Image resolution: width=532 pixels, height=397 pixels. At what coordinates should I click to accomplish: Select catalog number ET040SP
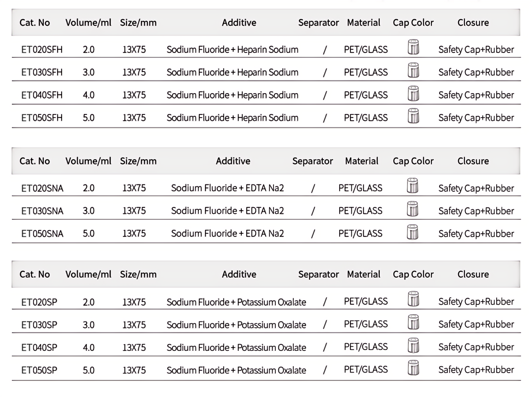click(x=39, y=347)
